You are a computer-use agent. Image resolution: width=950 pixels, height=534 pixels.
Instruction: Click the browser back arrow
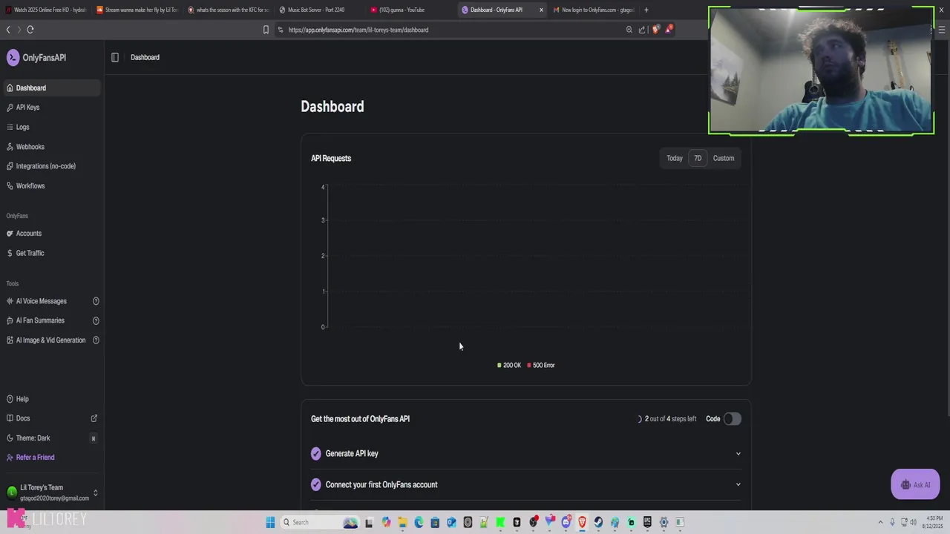pyautogui.click(x=8, y=30)
